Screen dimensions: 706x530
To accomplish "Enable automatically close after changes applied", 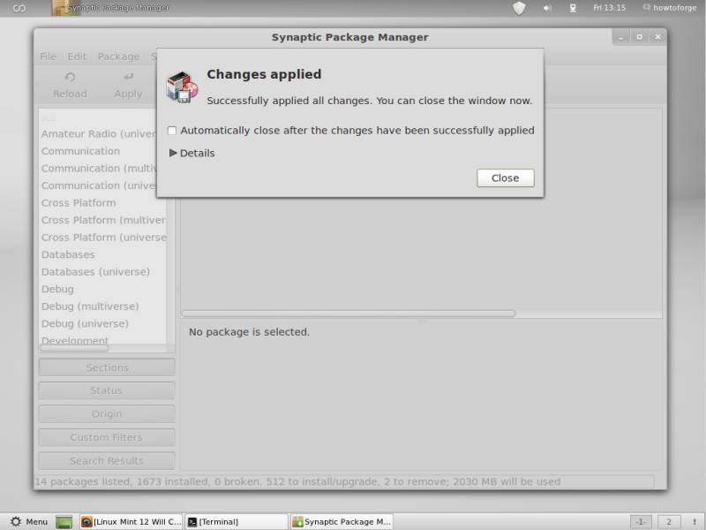I will (171, 131).
